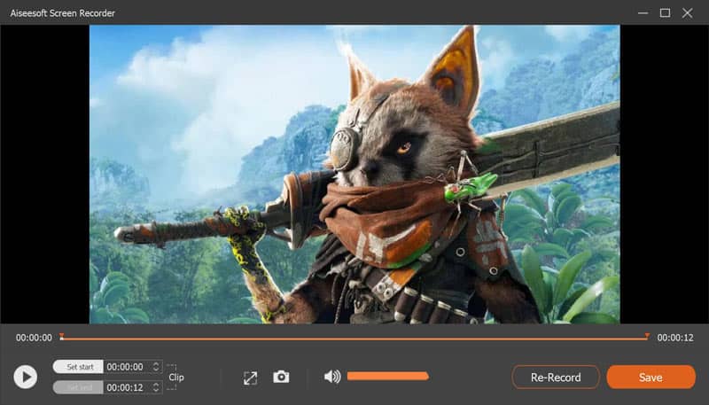Mute audio with the speaker icon
The height and width of the screenshot is (405, 709).
(x=332, y=377)
